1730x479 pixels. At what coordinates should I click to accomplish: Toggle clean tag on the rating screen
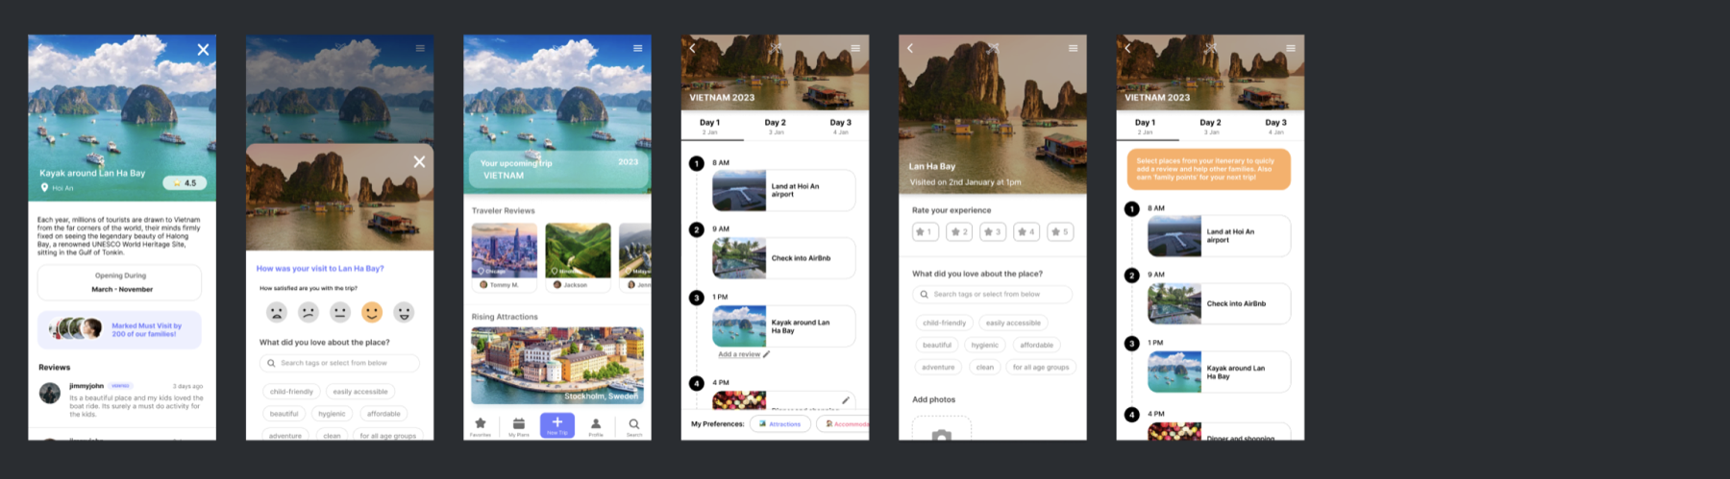point(985,367)
